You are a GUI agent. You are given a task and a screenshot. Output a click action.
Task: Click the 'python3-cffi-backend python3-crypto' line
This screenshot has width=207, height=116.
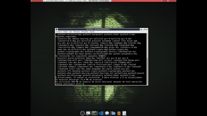pyautogui.click(x=96, y=71)
